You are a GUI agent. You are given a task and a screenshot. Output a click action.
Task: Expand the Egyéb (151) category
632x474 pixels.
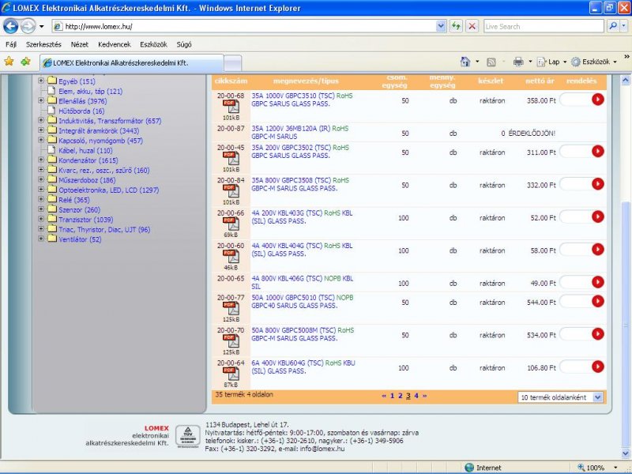click(41, 81)
